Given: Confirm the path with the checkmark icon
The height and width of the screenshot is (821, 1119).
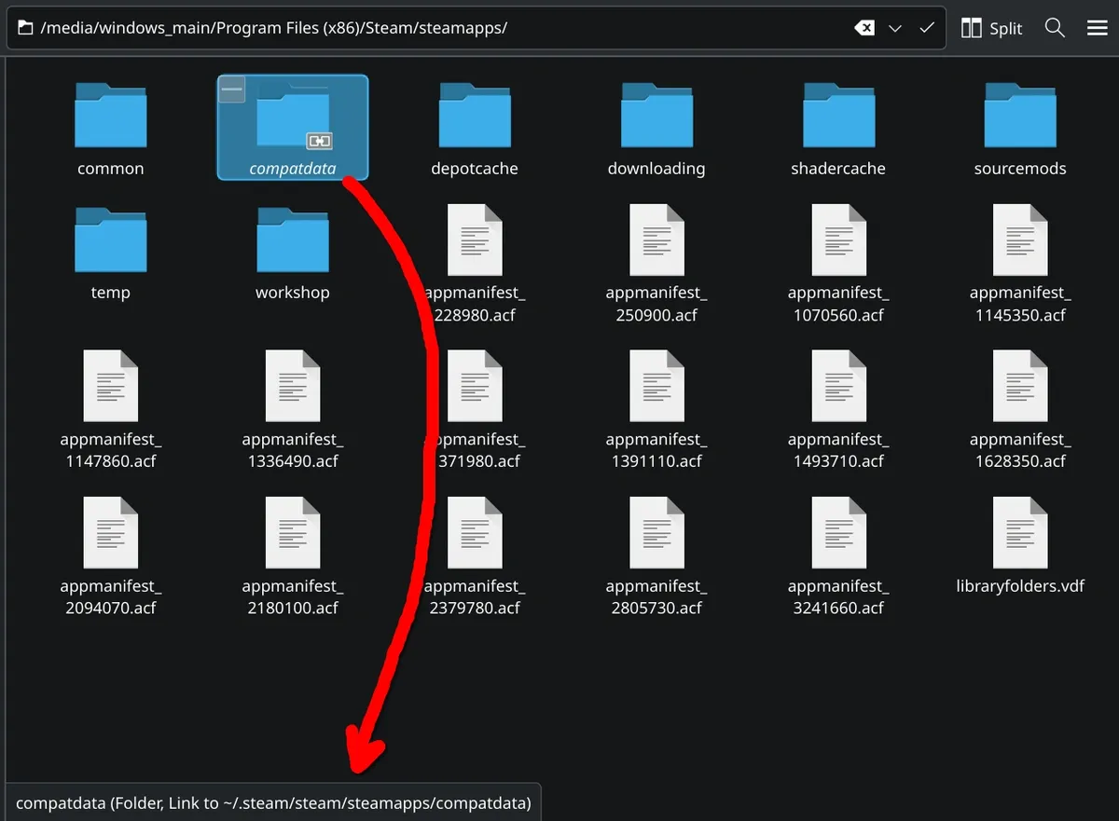Looking at the screenshot, I should coord(927,28).
